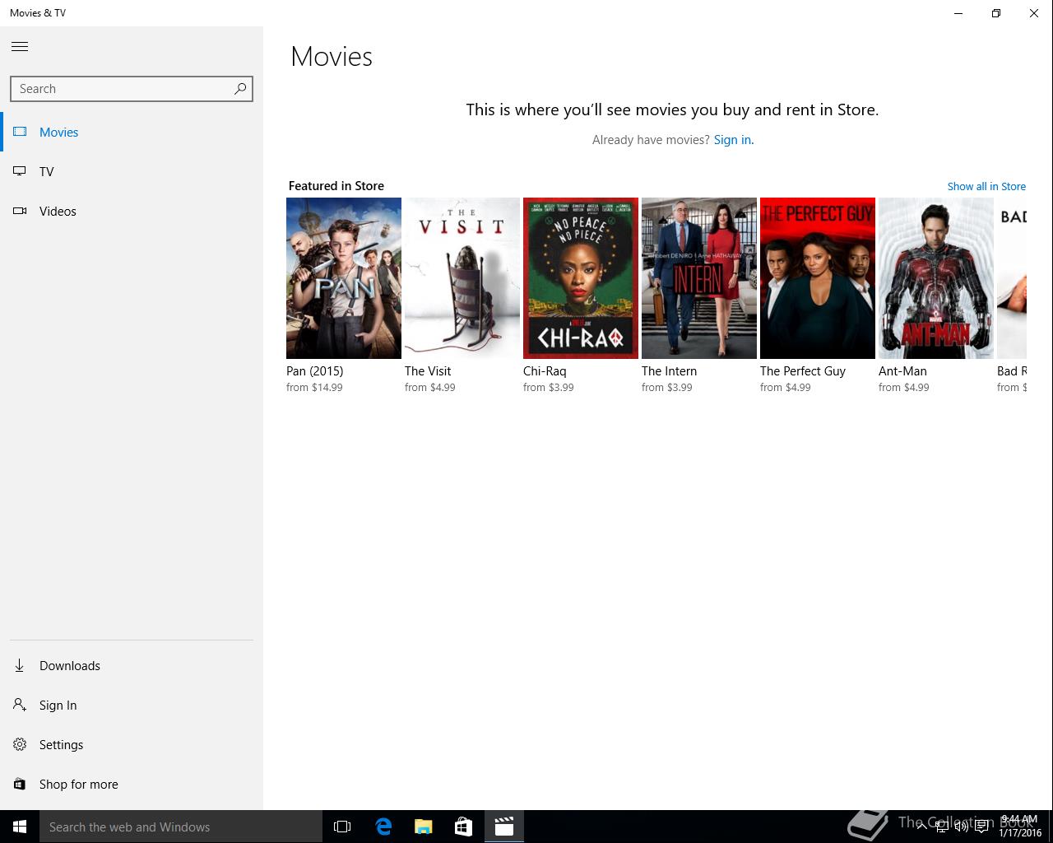Open Settings label in the sidebar
Viewport: 1053px width, 843px height.
[x=62, y=744]
